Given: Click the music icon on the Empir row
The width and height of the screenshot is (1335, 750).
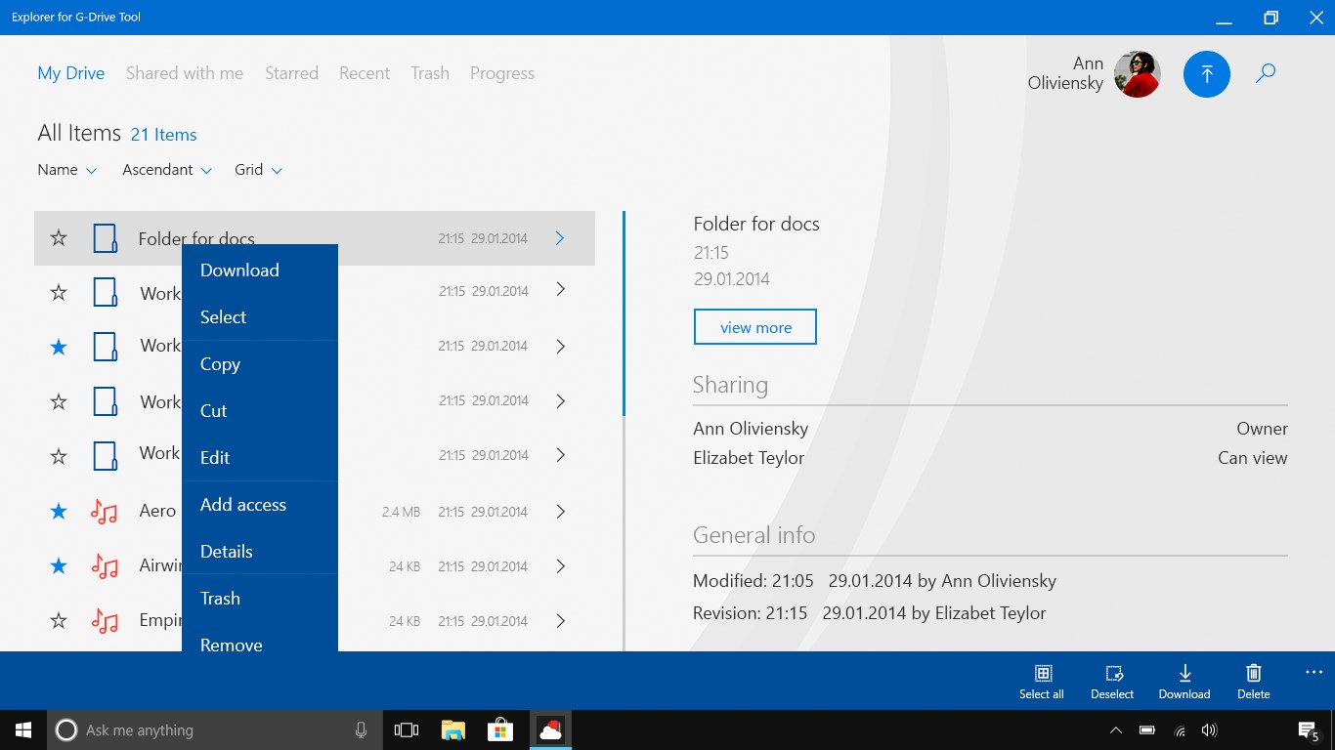Looking at the screenshot, I should tap(104, 620).
